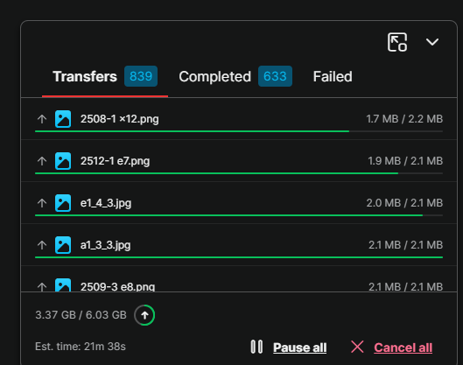Click image icon of e1_4_3.jpg
Screen dimensions: 463x365
[63, 203]
